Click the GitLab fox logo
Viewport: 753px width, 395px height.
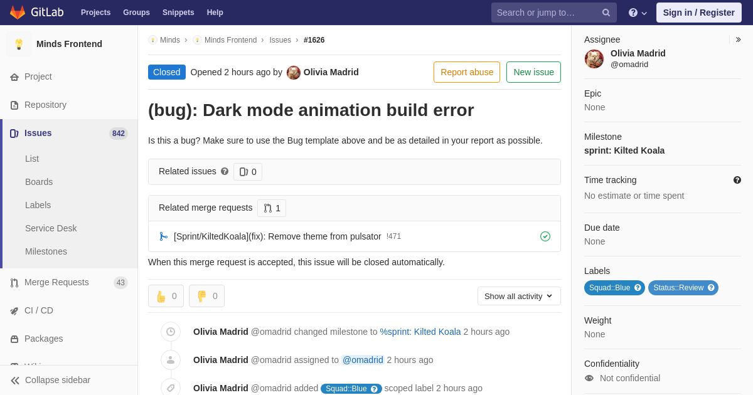click(x=18, y=13)
